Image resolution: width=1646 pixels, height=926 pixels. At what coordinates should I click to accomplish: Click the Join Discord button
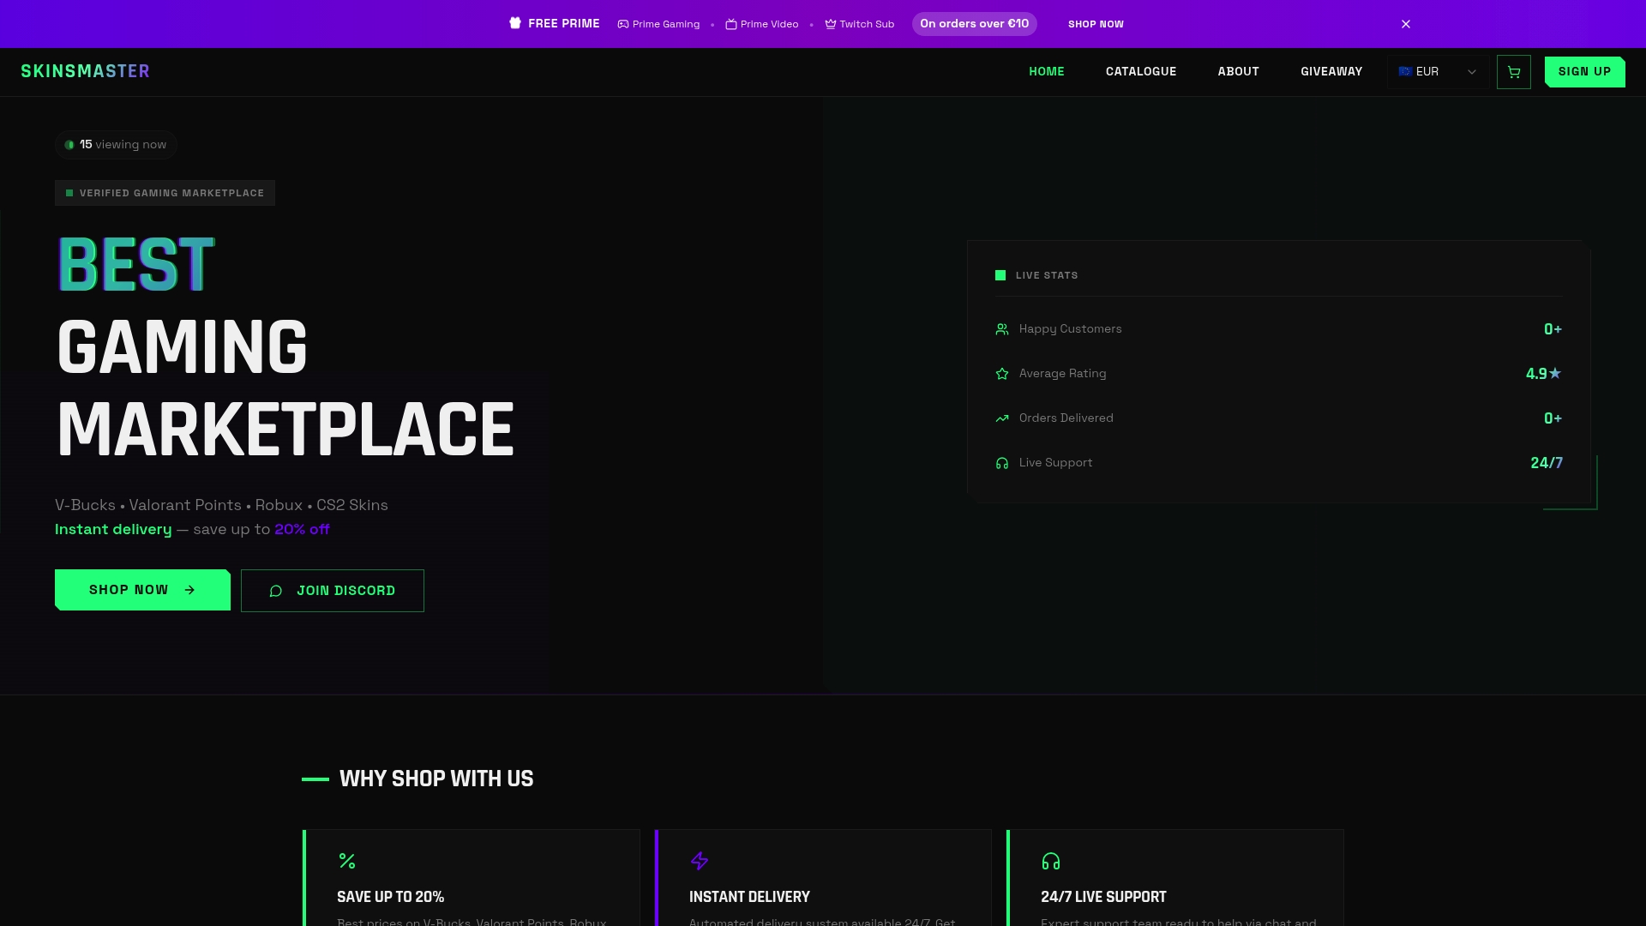coord(333,591)
